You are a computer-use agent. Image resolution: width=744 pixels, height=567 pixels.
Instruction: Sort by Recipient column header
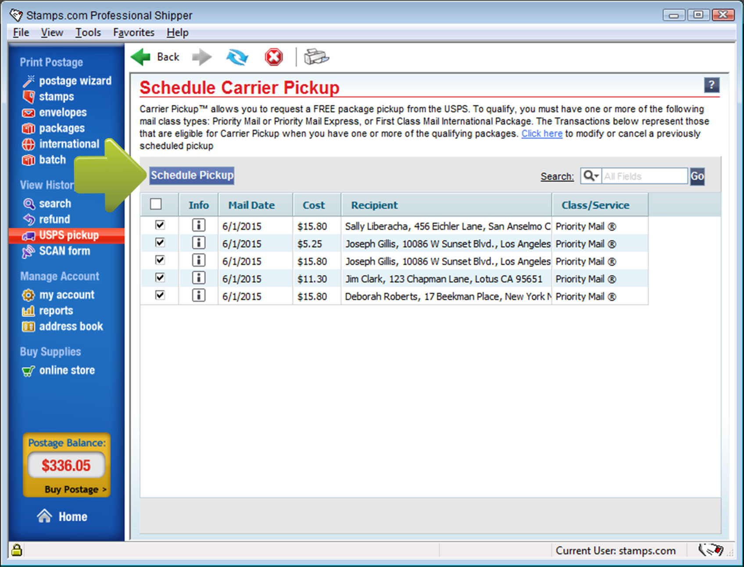click(446, 205)
